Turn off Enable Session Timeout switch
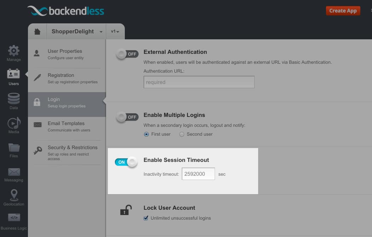This screenshot has width=372, height=237. [x=126, y=162]
